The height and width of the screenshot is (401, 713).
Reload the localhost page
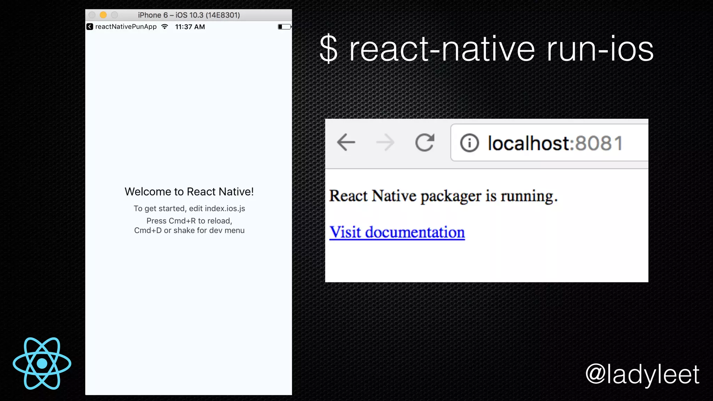tap(425, 142)
